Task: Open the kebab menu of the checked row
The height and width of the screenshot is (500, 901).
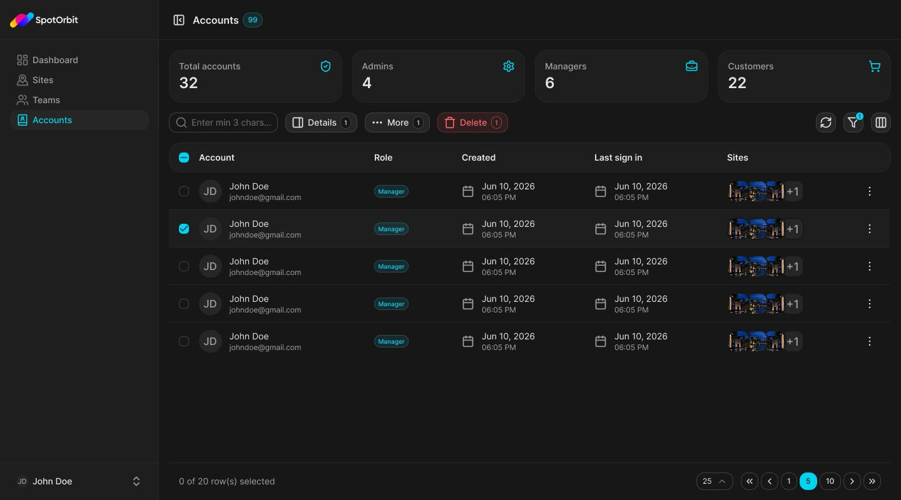Action: pos(870,229)
